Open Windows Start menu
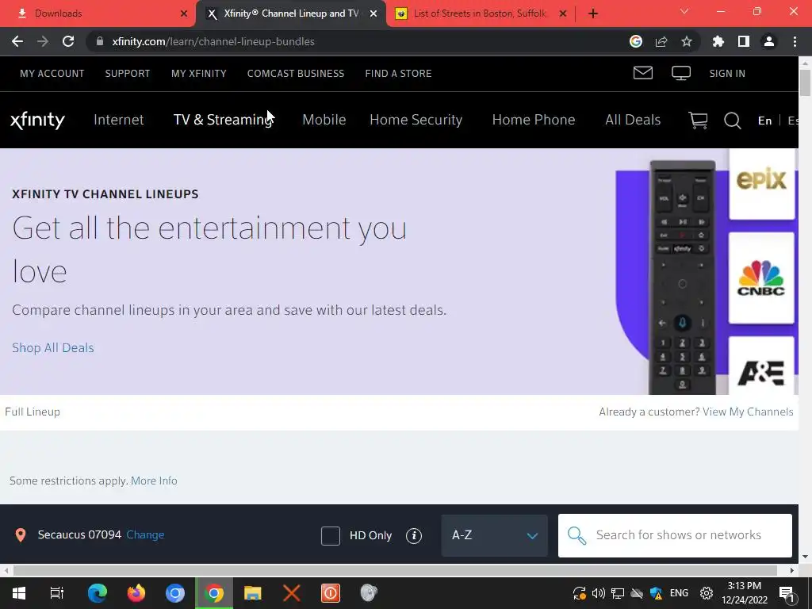 coord(19,593)
